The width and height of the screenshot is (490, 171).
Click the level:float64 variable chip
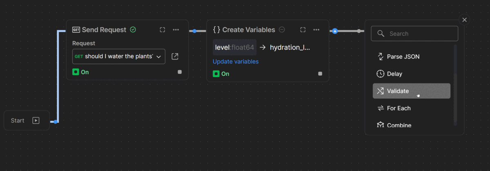click(235, 47)
